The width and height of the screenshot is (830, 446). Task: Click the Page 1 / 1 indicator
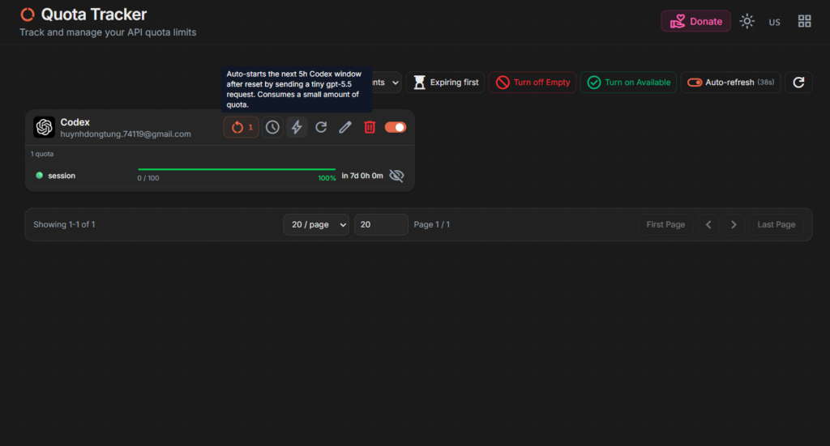coord(432,224)
